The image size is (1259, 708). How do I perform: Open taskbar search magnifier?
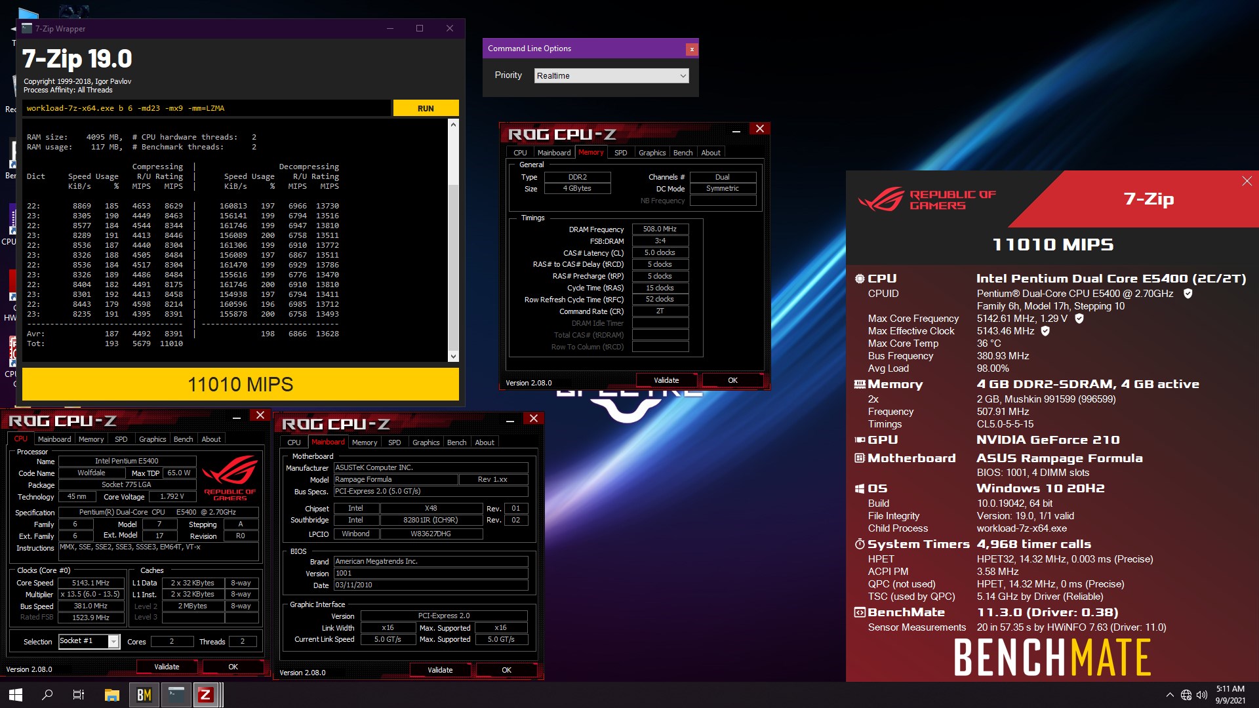47,695
